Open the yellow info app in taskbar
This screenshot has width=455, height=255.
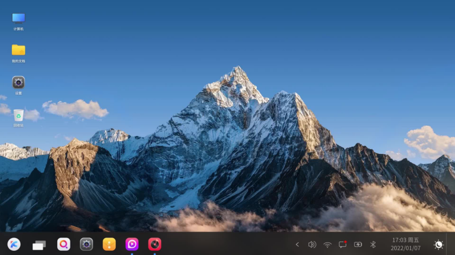click(109, 244)
